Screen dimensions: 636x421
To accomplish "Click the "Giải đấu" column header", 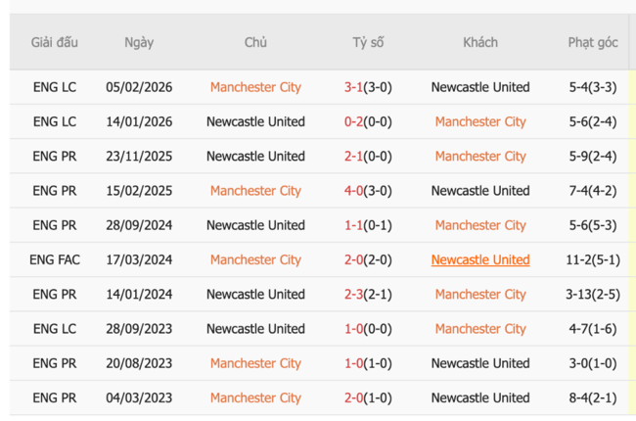I will coord(55,42).
